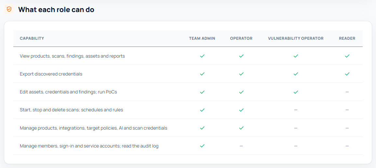Click Vulnerability Operator checkmark for Export discovered credentials
This screenshot has width=376, height=168.
(x=296, y=74)
